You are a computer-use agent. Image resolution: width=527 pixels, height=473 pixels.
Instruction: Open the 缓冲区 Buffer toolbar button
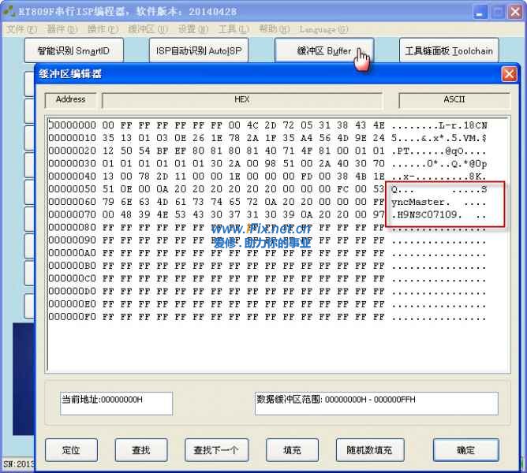323,51
